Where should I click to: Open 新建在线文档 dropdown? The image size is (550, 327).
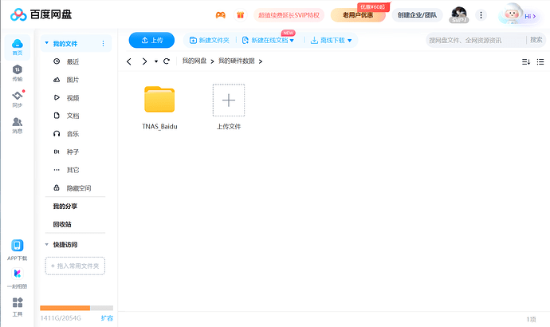[269, 41]
